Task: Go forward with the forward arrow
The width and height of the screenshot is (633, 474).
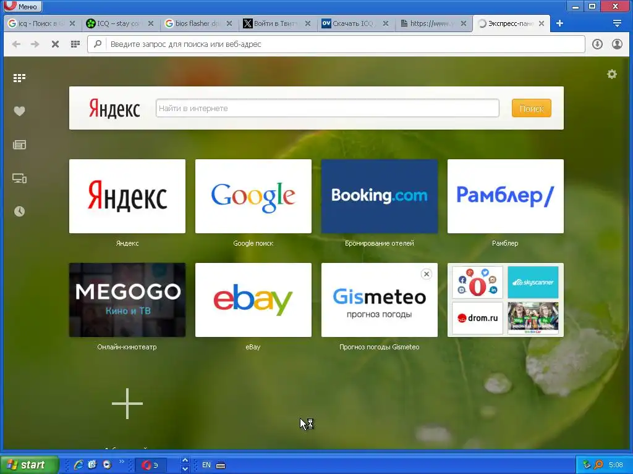Action: coord(35,44)
